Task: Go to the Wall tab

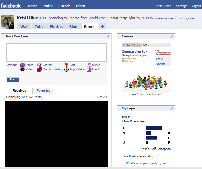Action: coord(25,27)
